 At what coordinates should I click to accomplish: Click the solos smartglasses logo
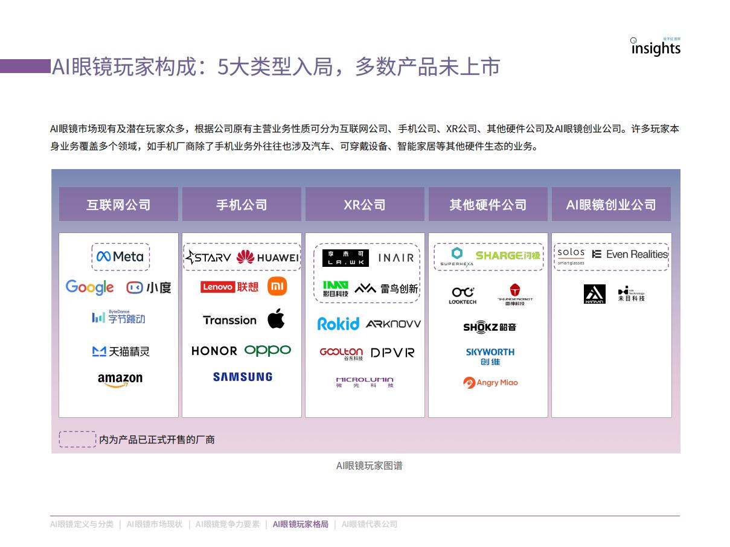click(x=571, y=256)
